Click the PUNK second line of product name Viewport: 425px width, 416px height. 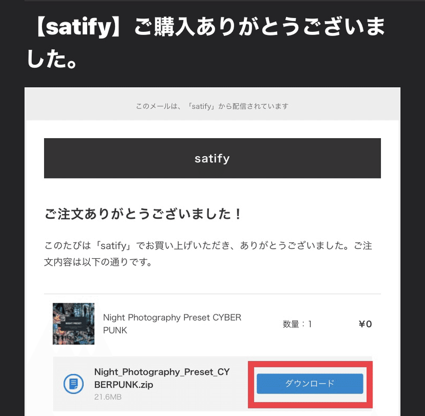point(115,330)
